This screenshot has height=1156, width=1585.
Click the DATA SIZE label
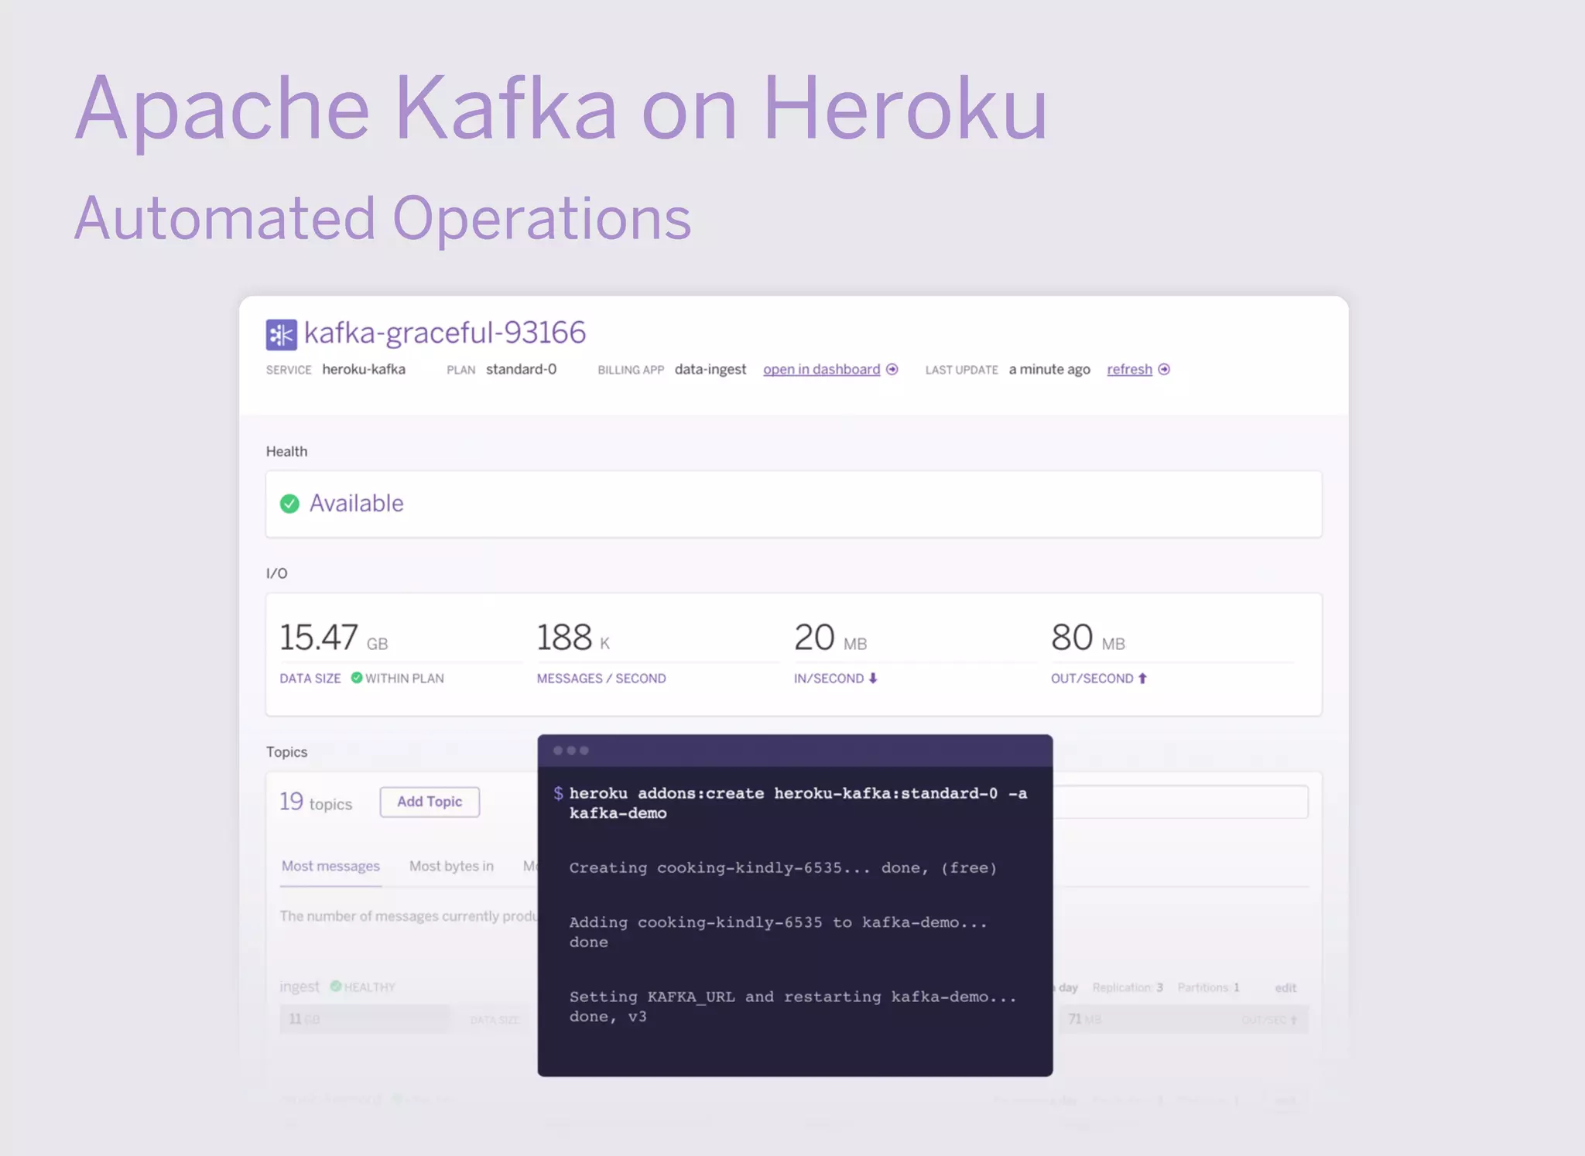pos(310,679)
